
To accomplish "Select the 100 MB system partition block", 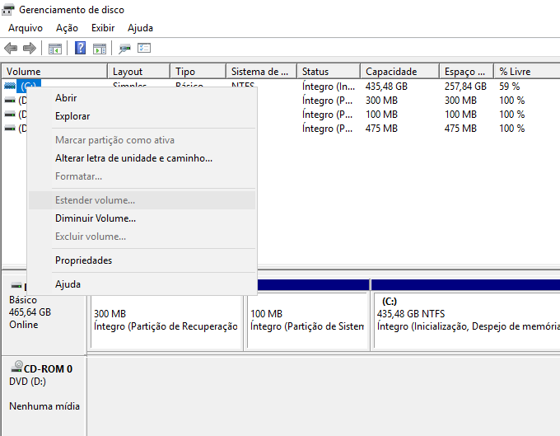I will point(307,320).
